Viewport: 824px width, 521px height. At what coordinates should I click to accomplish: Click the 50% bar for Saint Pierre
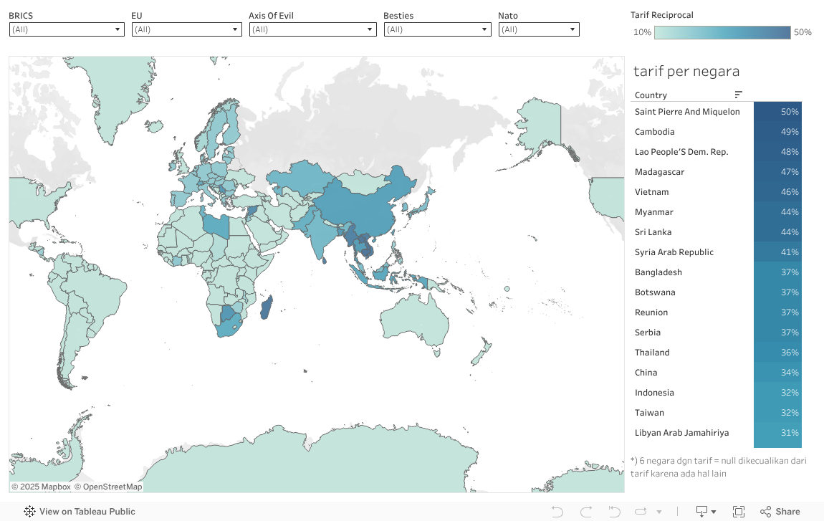tap(777, 112)
